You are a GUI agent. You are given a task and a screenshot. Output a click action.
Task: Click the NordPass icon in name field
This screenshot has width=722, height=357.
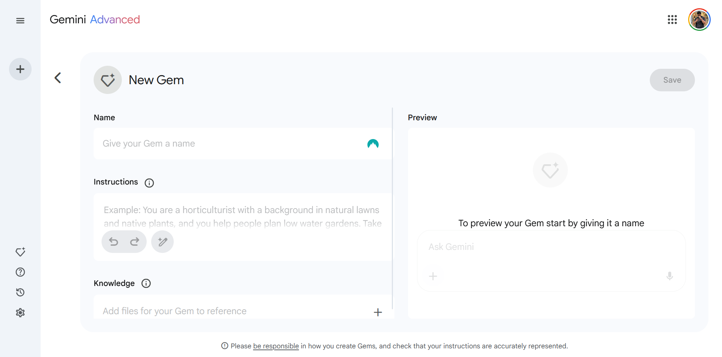click(373, 144)
